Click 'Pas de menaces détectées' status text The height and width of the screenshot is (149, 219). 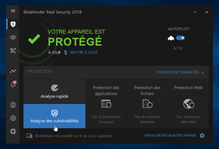coord(147,119)
